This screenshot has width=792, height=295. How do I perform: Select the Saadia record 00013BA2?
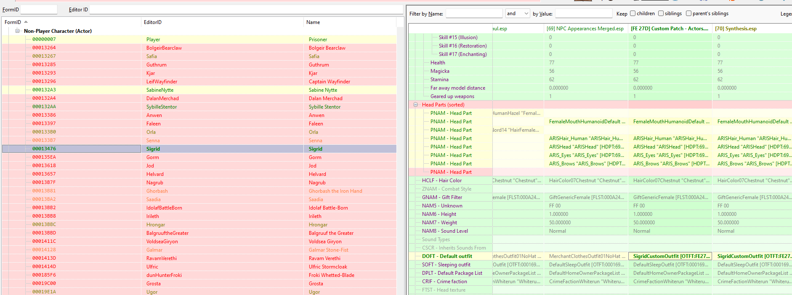[199, 199]
